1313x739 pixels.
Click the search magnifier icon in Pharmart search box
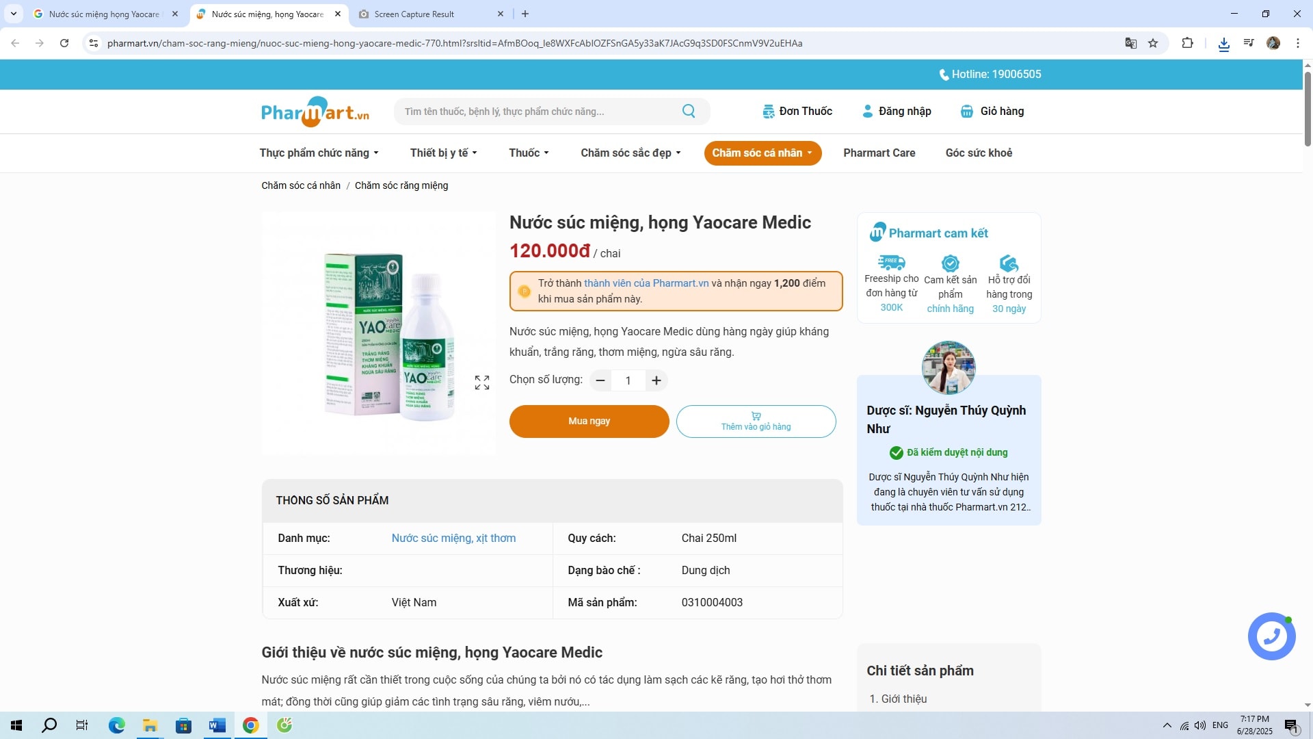[689, 111]
